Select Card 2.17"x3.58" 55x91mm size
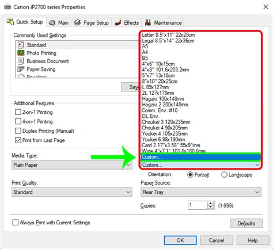This screenshot has width=273, height=249. (x=171, y=145)
